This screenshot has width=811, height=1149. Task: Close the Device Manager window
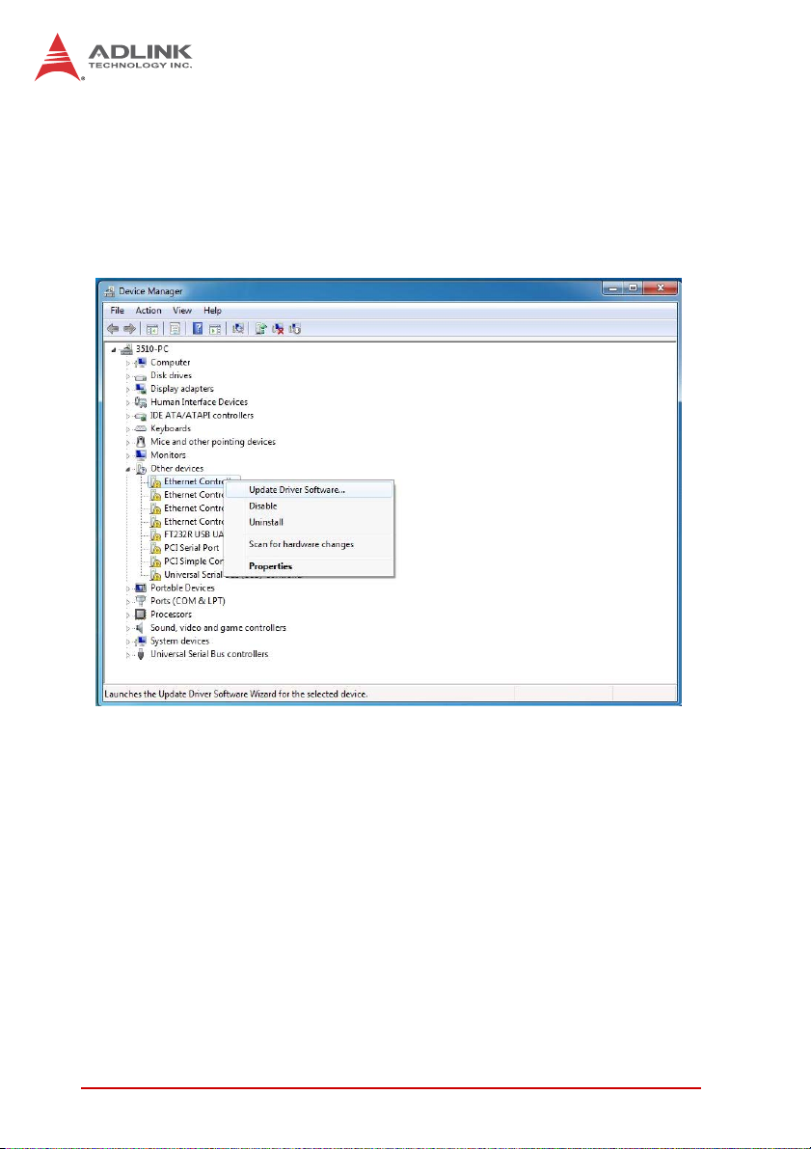click(660, 288)
